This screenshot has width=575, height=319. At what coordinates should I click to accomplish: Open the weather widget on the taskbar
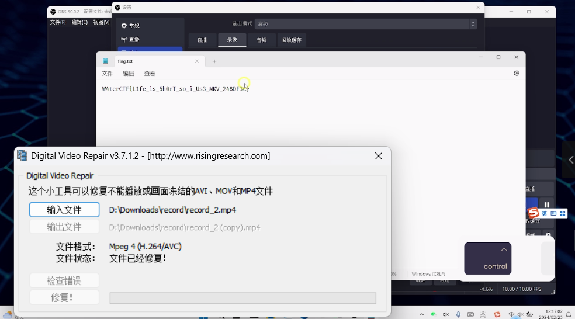tap(8, 315)
